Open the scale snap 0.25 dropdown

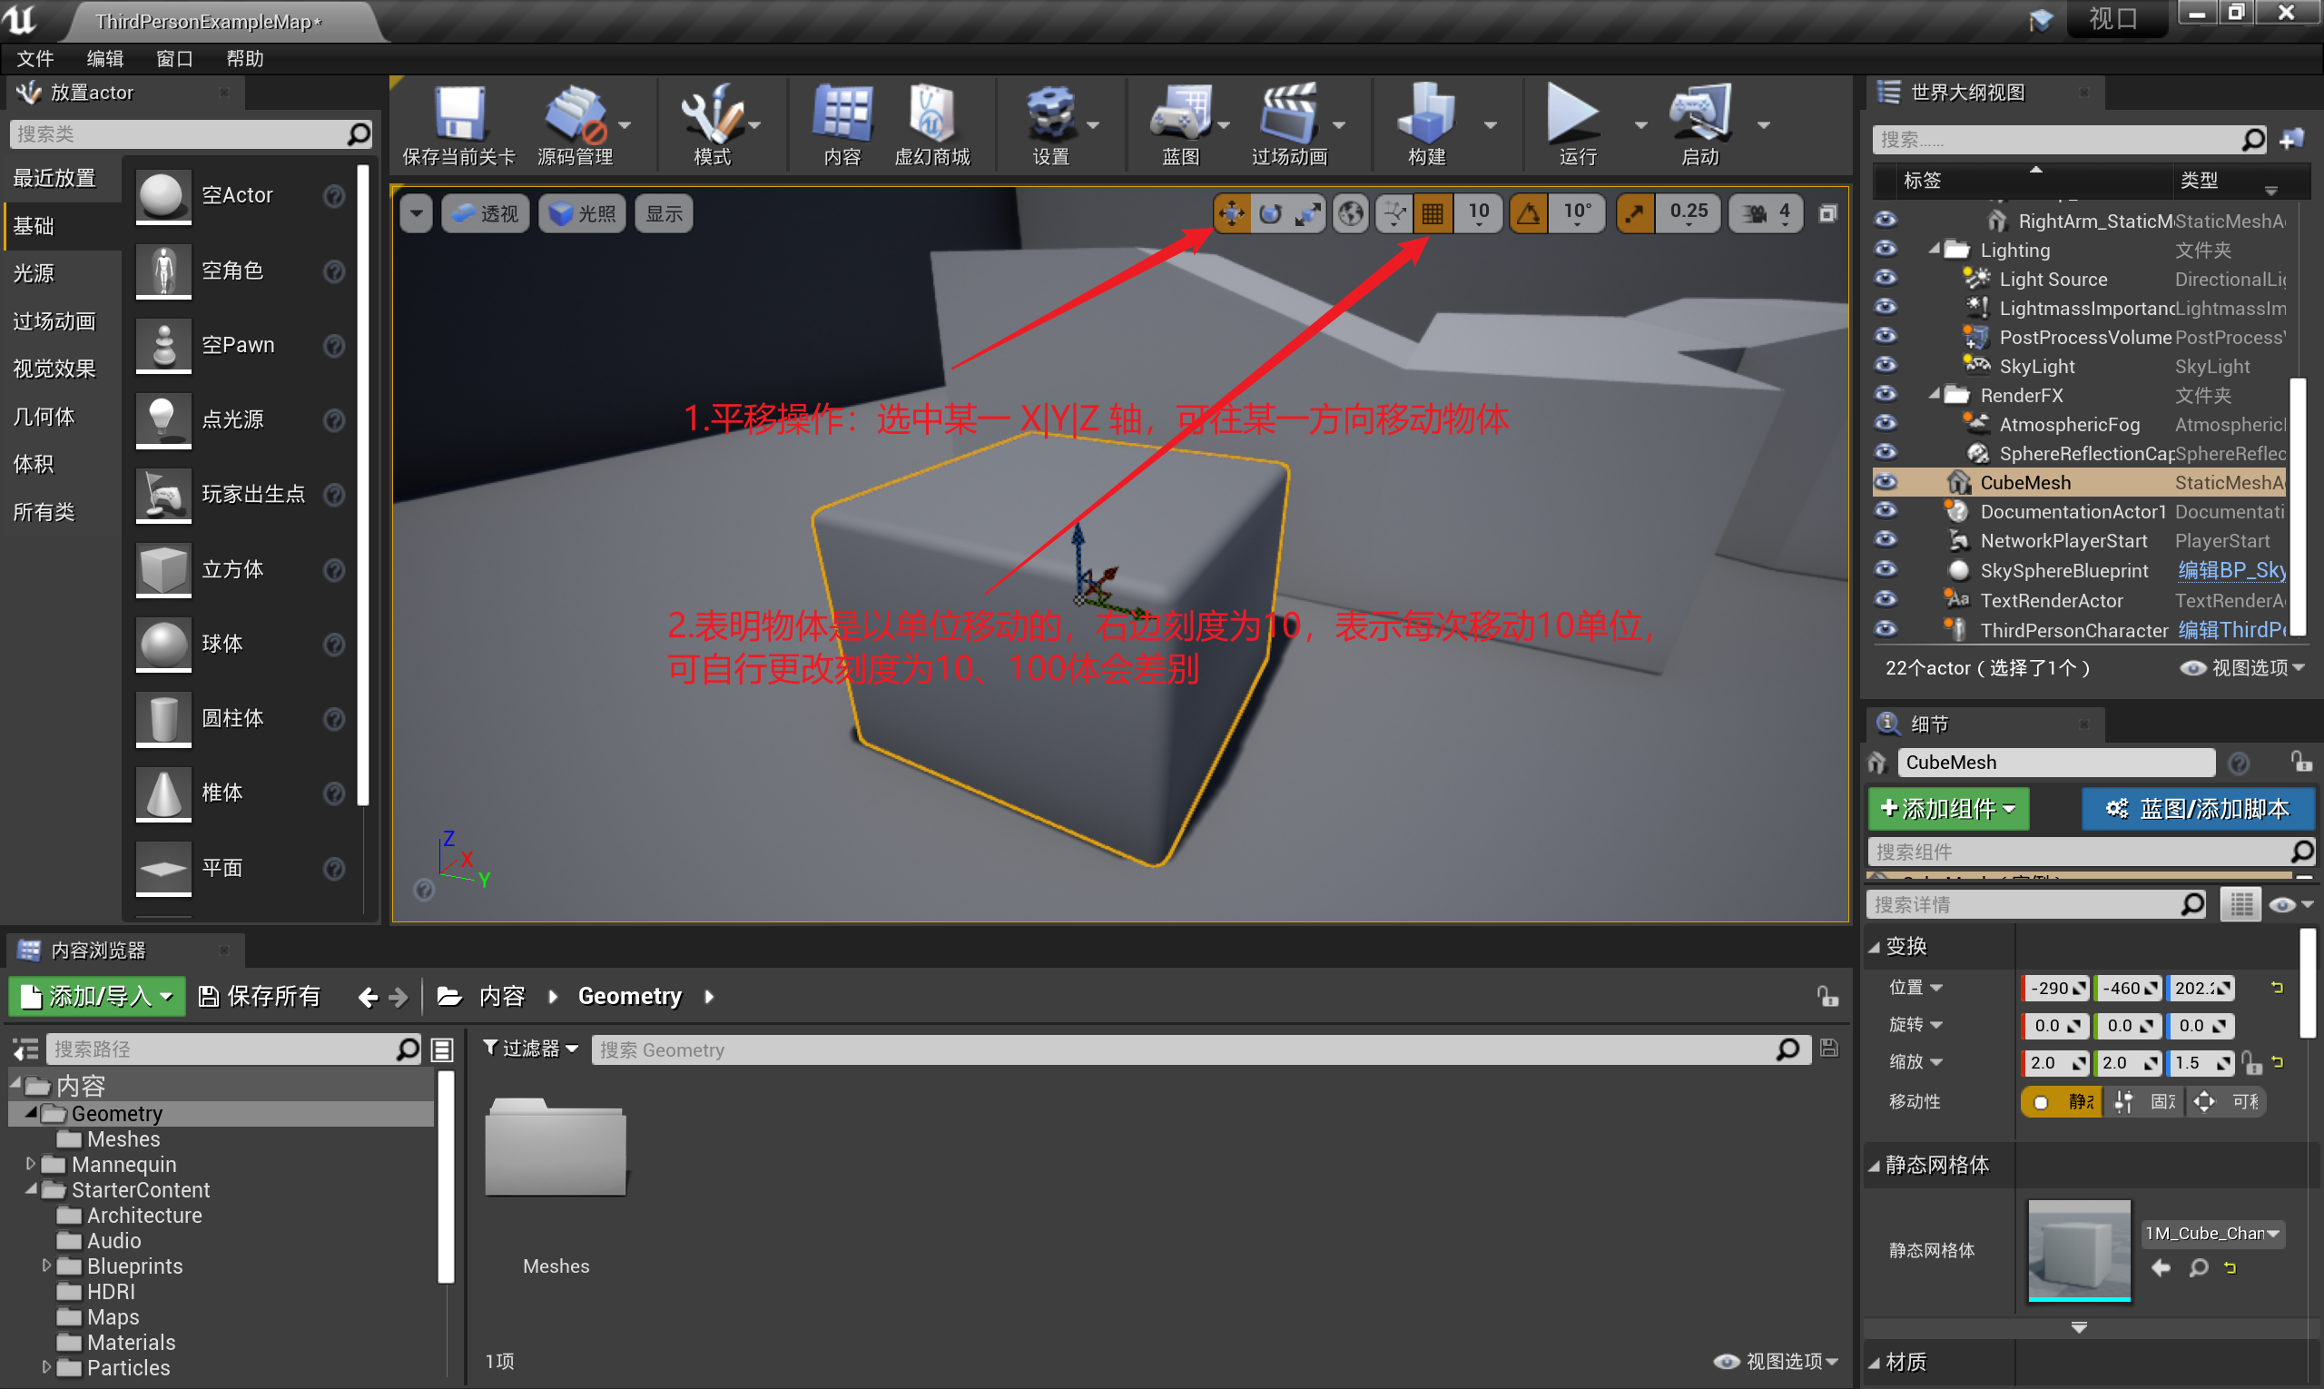(1689, 213)
